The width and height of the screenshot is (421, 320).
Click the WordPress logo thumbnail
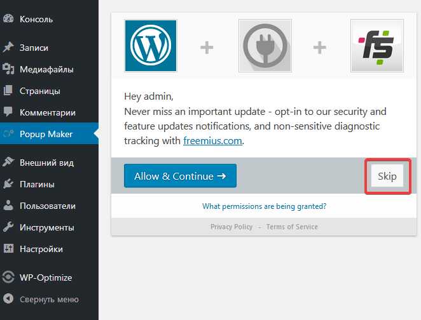(151, 46)
